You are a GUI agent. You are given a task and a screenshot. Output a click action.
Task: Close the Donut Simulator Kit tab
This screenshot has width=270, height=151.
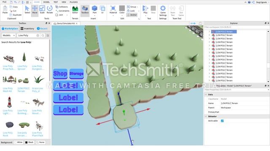77,23
